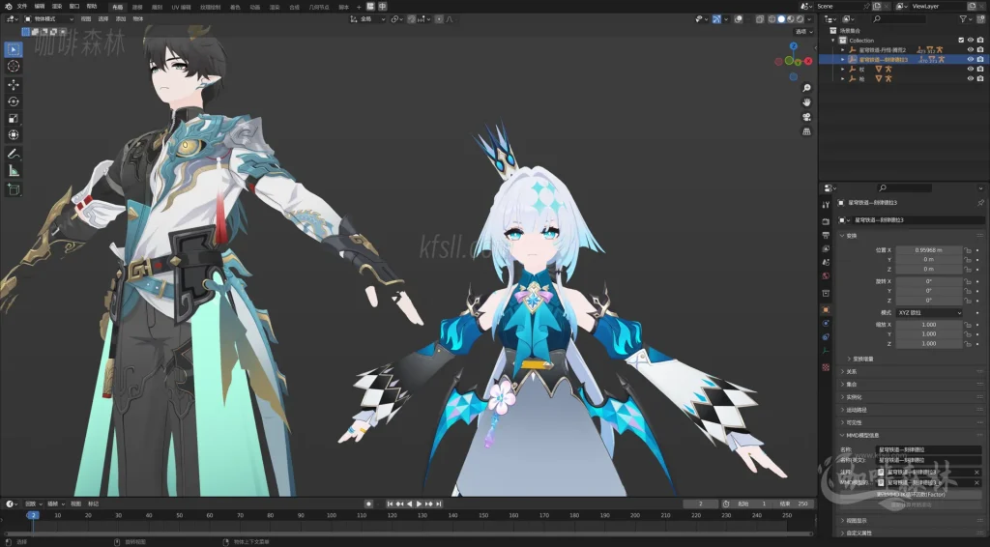Image resolution: width=990 pixels, height=547 pixels.
Task: Expand the 杖 row in outliner
Action: [842, 70]
